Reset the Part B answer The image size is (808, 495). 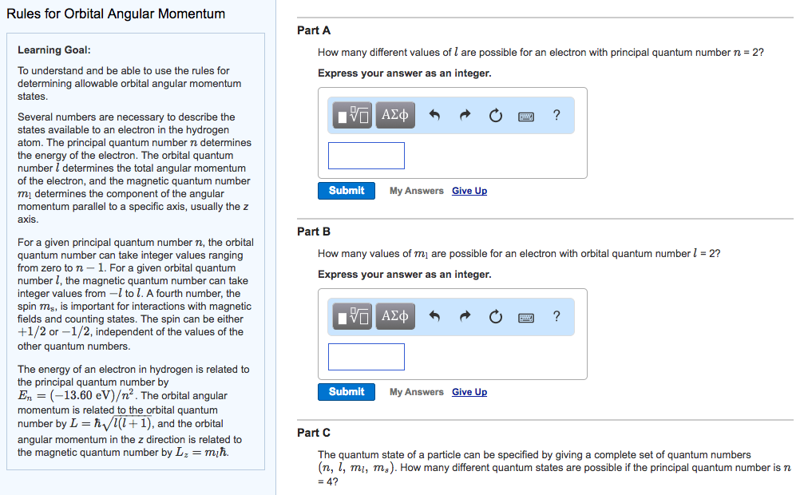pyautogui.click(x=495, y=317)
